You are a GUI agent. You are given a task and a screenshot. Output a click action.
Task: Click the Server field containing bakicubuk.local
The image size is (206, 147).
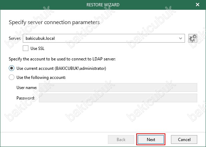tap(104, 38)
